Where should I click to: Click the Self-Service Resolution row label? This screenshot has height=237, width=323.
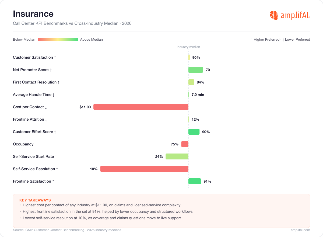pyautogui.click(x=36, y=169)
